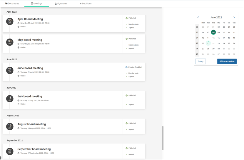Click the meetings list vertical scrollbar
Image resolution: width=244 pixels, height=160 pixels.
pos(163,138)
